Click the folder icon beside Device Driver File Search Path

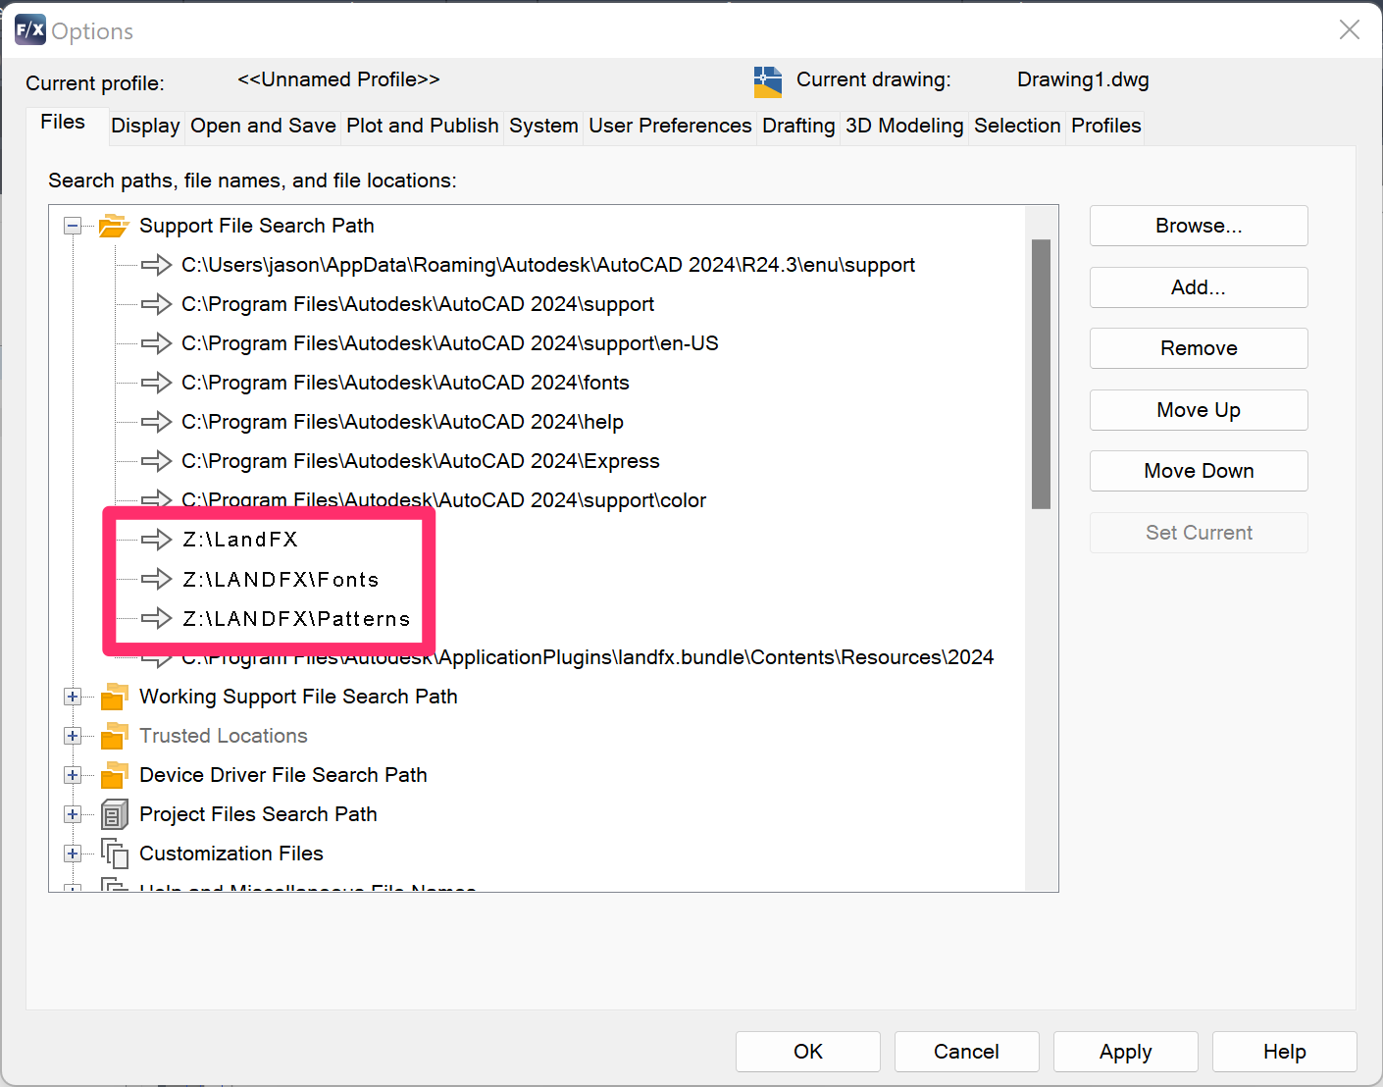pyautogui.click(x=114, y=775)
